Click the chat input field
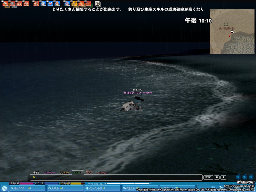Screen dimensions: 256x192 click(x=116, y=177)
